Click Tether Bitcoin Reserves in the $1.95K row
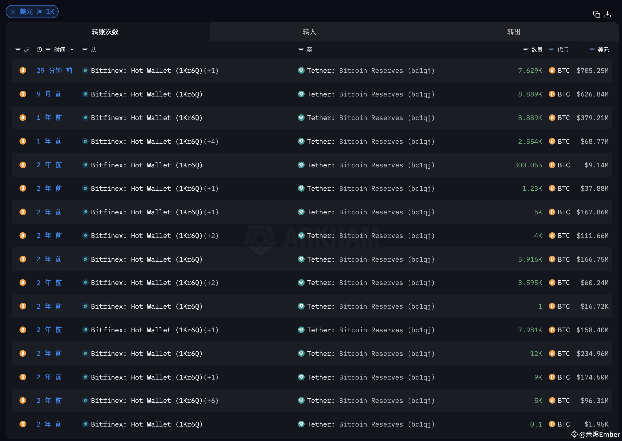 (x=371, y=424)
